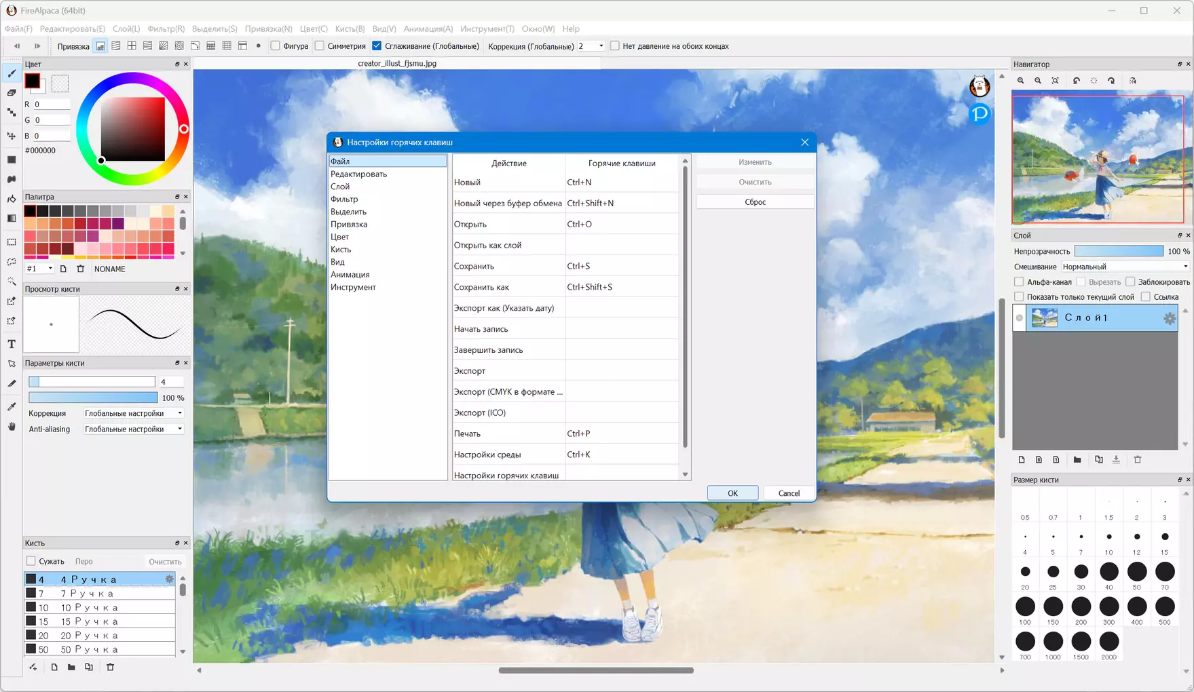This screenshot has height=692, width=1194.
Task: Open the Смешивание blend mode dropdown
Action: pyautogui.click(x=1125, y=267)
